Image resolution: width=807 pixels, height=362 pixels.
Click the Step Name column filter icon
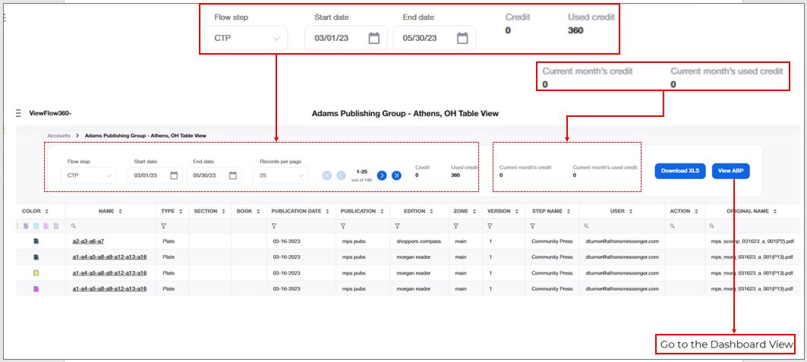click(x=532, y=226)
